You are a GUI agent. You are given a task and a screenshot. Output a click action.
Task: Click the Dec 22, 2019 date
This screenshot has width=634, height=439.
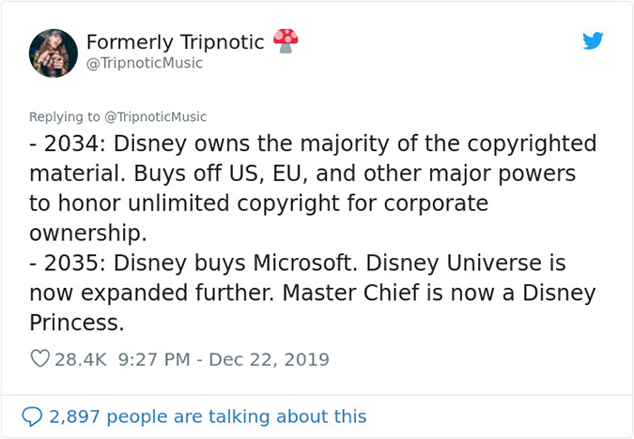pyautogui.click(x=269, y=359)
